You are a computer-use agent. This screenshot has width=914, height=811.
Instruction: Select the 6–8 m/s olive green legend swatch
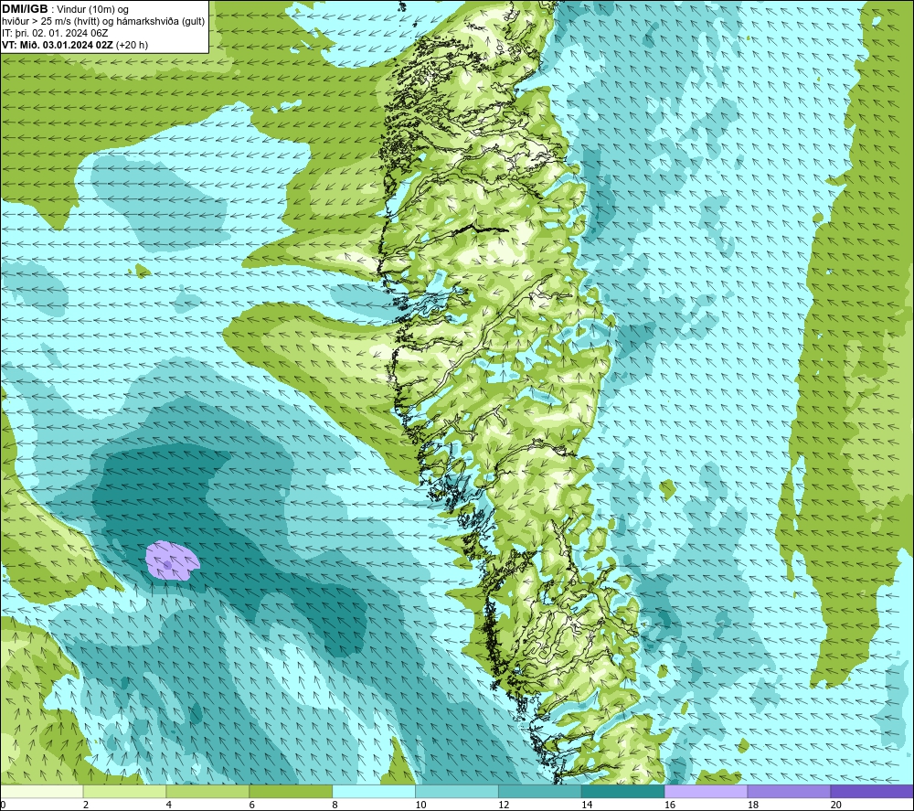(291, 791)
